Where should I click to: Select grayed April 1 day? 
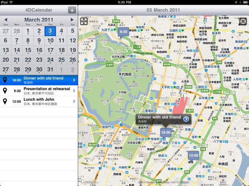(61, 70)
